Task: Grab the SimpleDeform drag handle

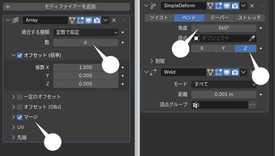Action: point(262,6)
